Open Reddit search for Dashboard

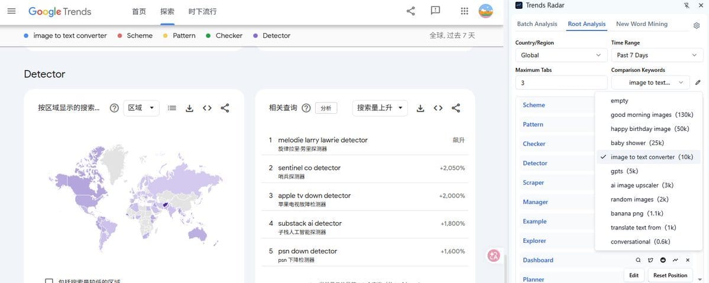point(663,260)
